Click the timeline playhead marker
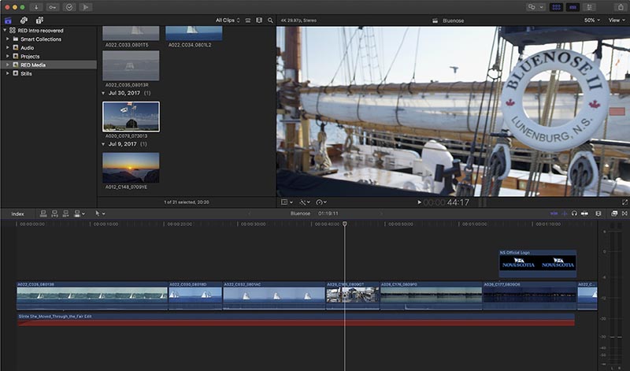The width and height of the screenshot is (630, 371). point(345,224)
